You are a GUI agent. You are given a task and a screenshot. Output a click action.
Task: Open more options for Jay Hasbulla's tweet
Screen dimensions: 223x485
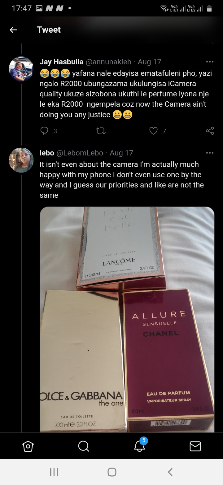click(210, 62)
